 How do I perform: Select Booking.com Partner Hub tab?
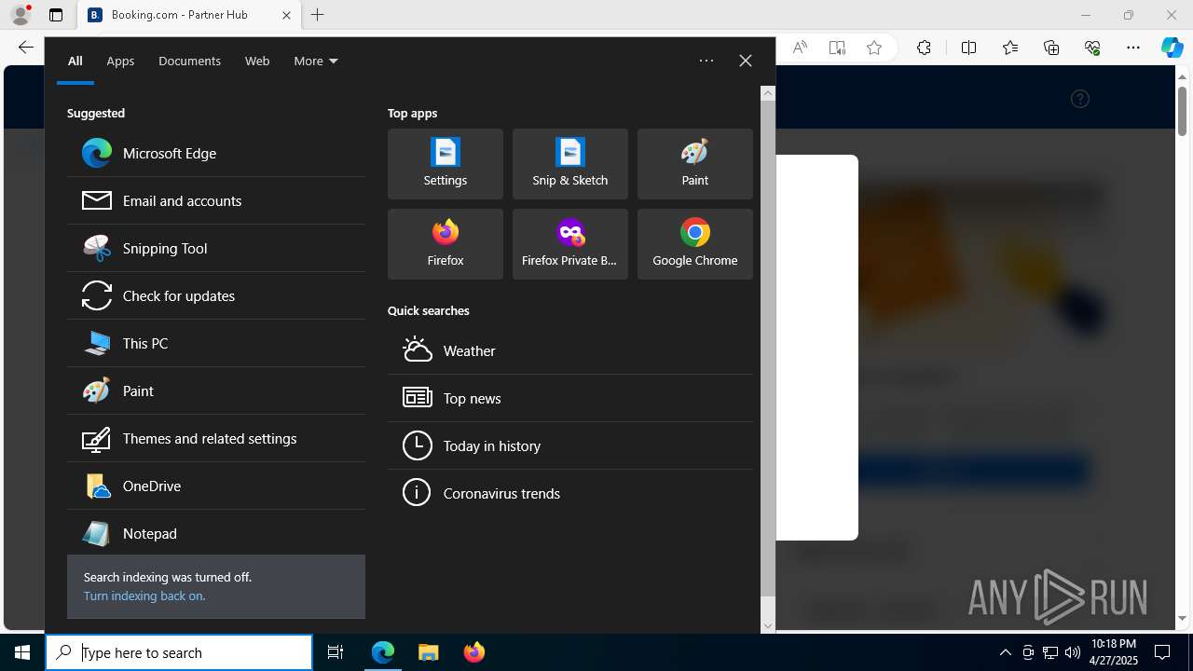click(188, 15)
